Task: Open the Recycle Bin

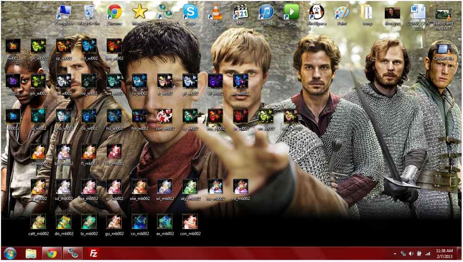Action: tap(89, 15)
